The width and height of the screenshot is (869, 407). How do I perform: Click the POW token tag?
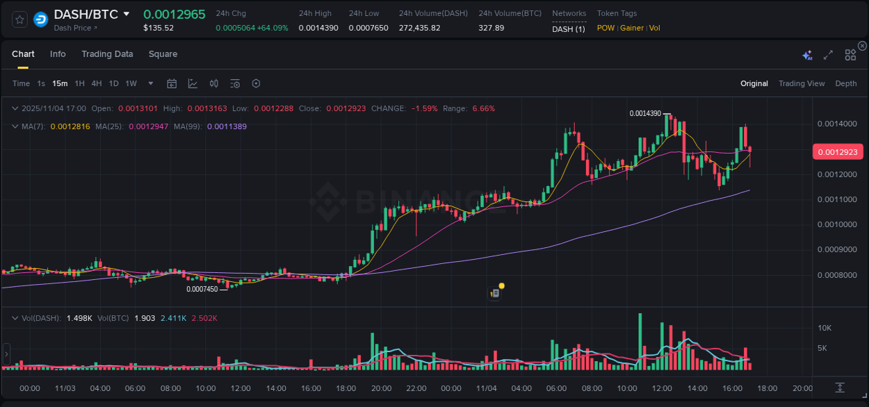click(x=605, y=28)
